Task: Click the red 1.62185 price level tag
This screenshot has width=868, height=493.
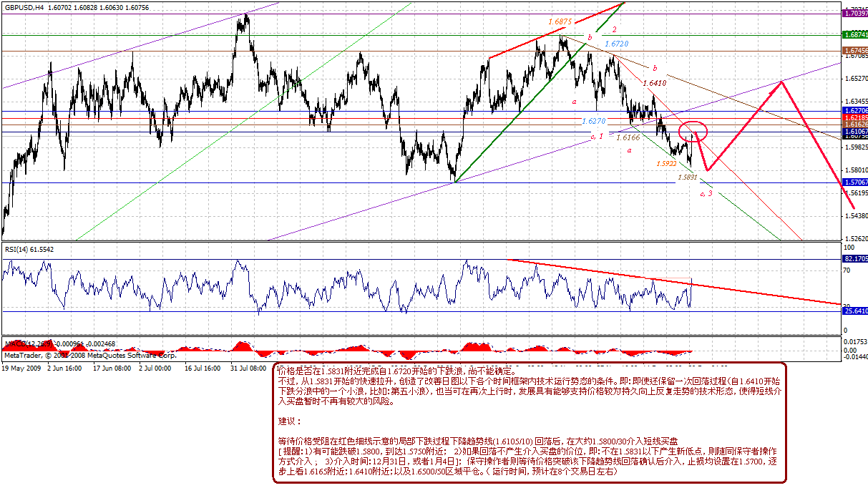Action: point(856,117)
